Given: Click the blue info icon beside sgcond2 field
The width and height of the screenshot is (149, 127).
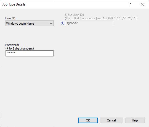Looking at the screenshot, I should point(63,23).
